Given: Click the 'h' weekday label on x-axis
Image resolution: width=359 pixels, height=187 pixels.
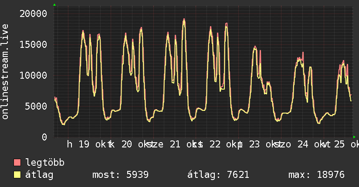Looking at the screenshot, I should click(x=70, y=144).
